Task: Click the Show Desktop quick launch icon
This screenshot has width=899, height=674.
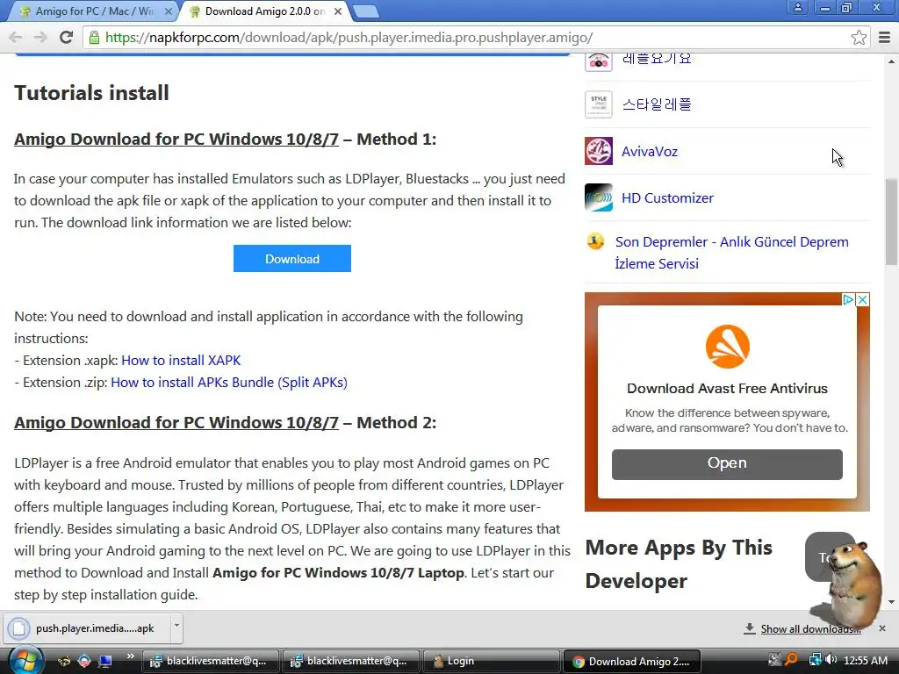Action: tap(105, 662)
